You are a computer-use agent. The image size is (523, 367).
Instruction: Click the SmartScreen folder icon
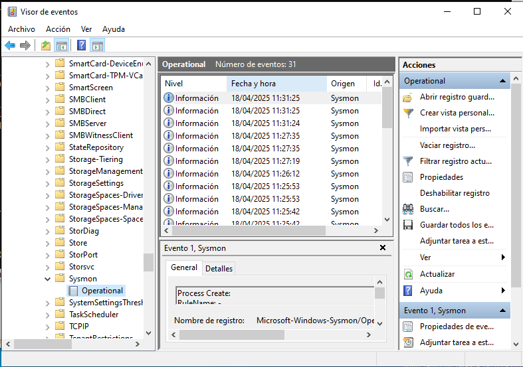[x=60, y=87]
